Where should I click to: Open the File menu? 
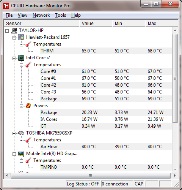pyautogui.click(x=9, y=15)
